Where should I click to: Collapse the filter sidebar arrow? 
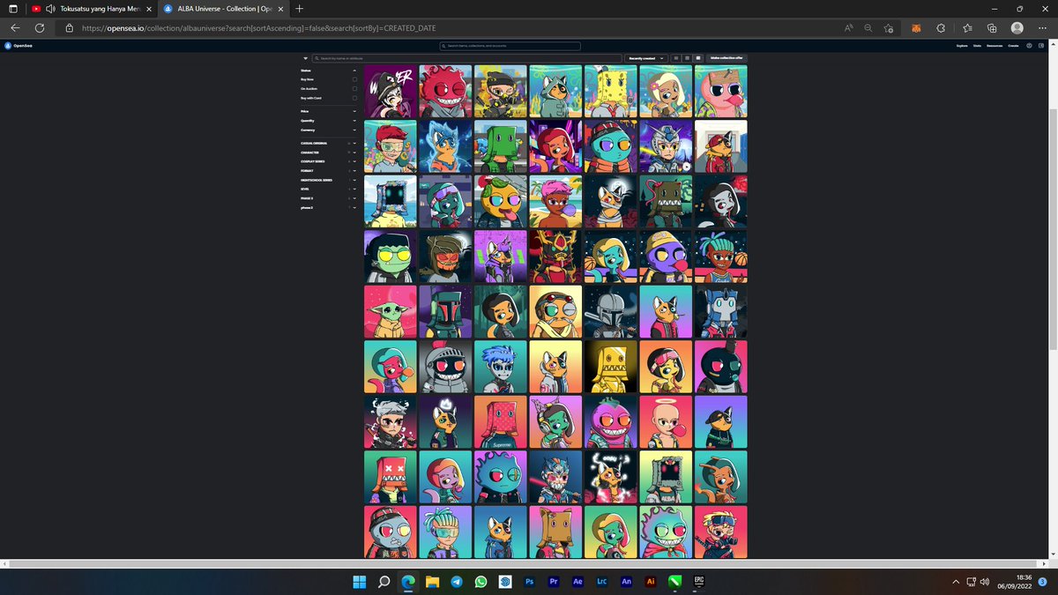[x=306, y=58]
